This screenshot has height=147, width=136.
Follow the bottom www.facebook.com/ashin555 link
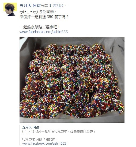pos(44,143)
